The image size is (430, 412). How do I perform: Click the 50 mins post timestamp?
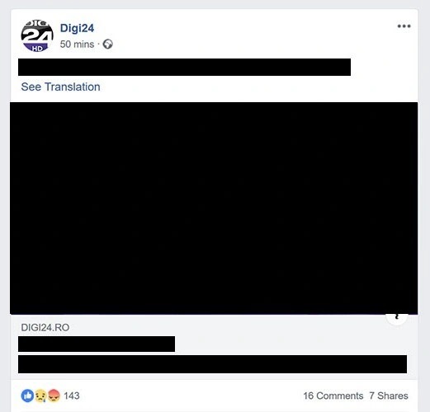[77, 44]
